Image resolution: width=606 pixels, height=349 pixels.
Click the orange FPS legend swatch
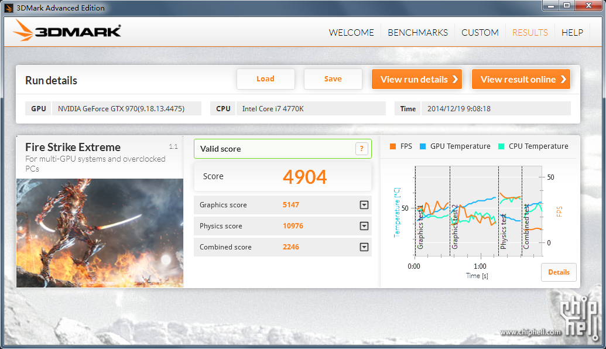(x=393, y=146)
